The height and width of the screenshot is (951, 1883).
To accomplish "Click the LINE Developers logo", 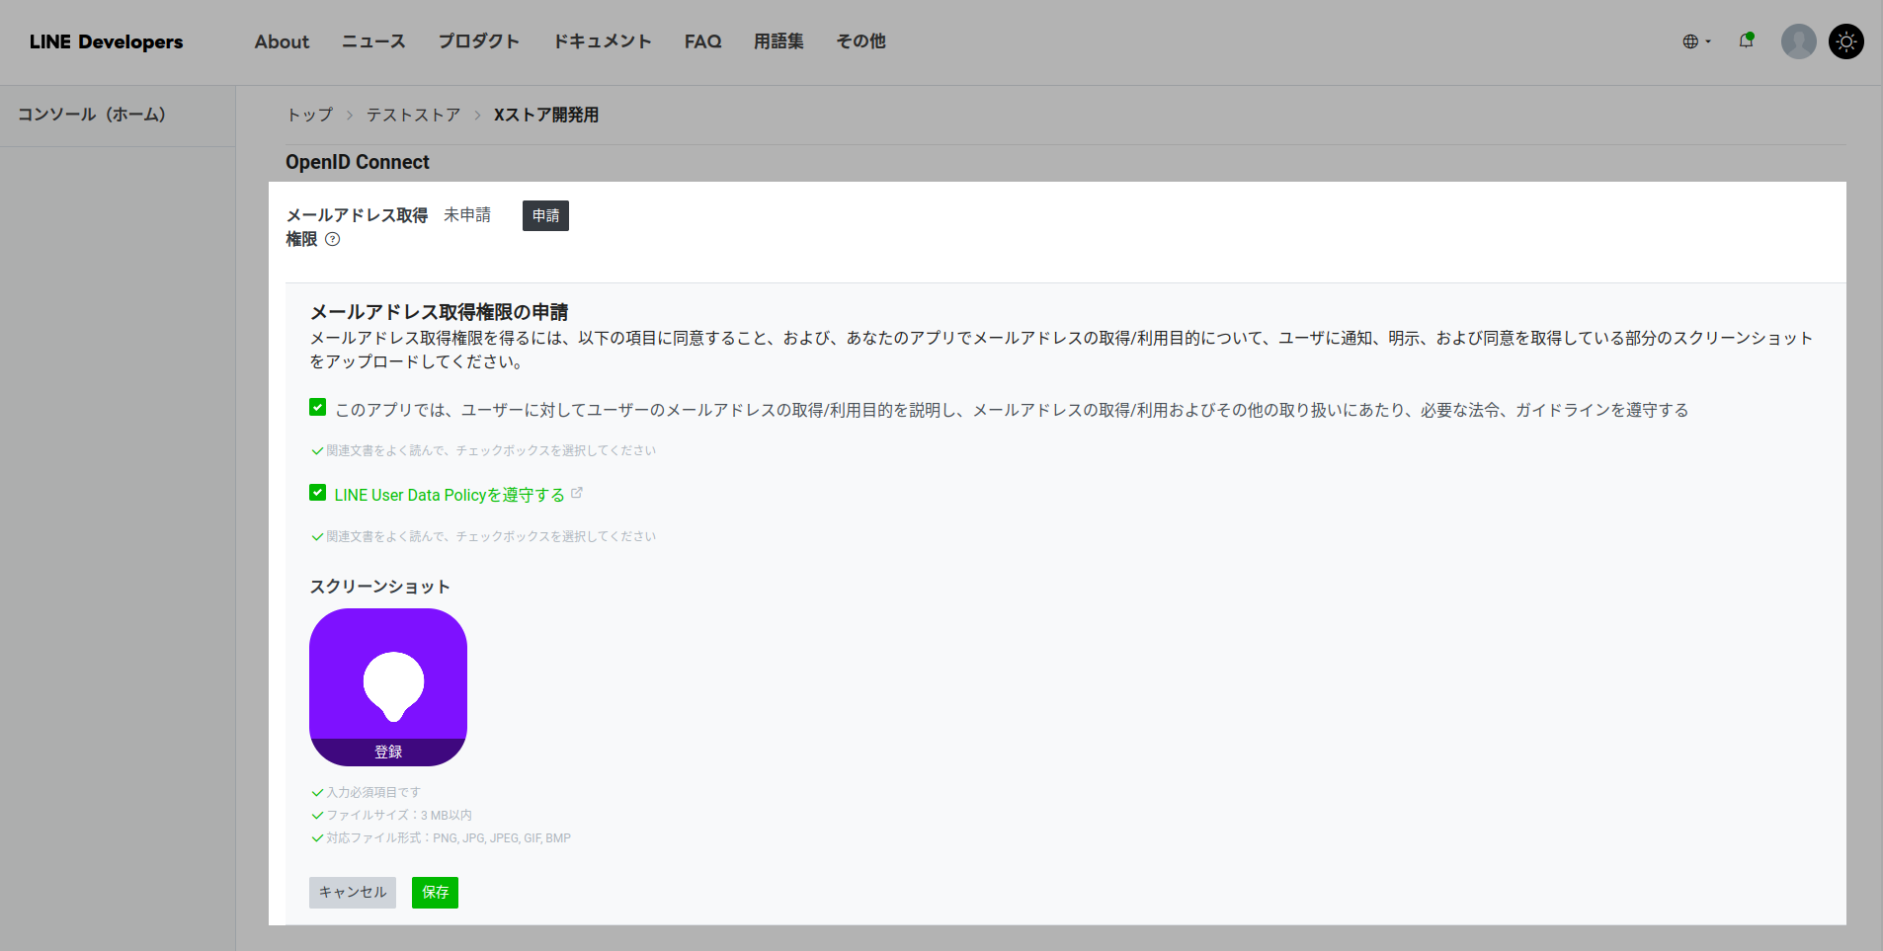I will click(106, 41).
